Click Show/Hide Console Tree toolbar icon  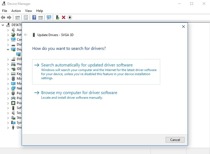(18, 17)
